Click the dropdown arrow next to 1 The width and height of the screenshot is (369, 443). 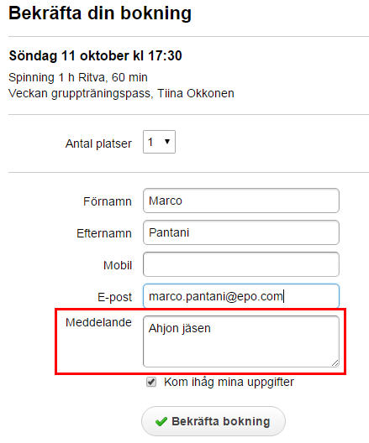167,142
